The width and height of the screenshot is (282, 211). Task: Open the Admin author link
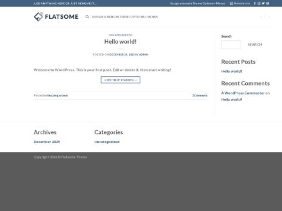(x=144, y=54)
